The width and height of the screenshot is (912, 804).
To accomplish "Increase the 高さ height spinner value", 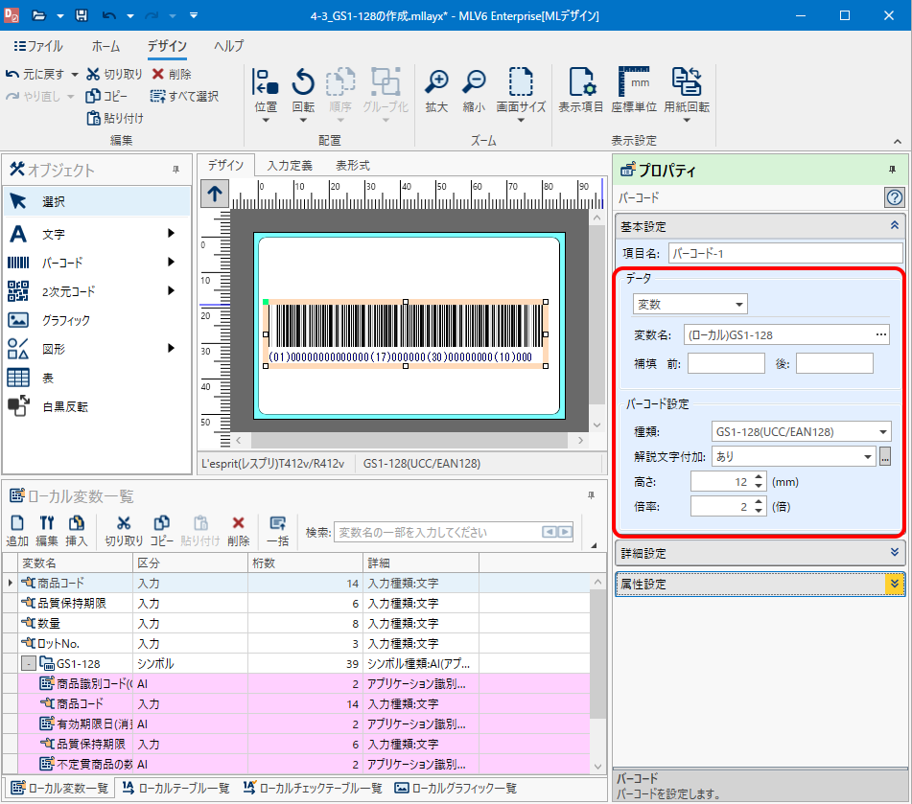I will (x=759, y=477).
